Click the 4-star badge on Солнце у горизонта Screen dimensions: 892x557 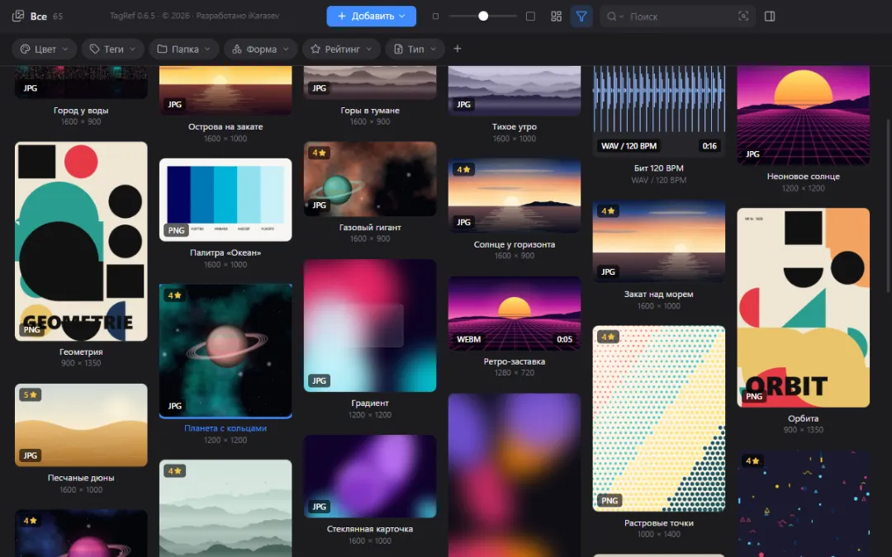point(463,169)
